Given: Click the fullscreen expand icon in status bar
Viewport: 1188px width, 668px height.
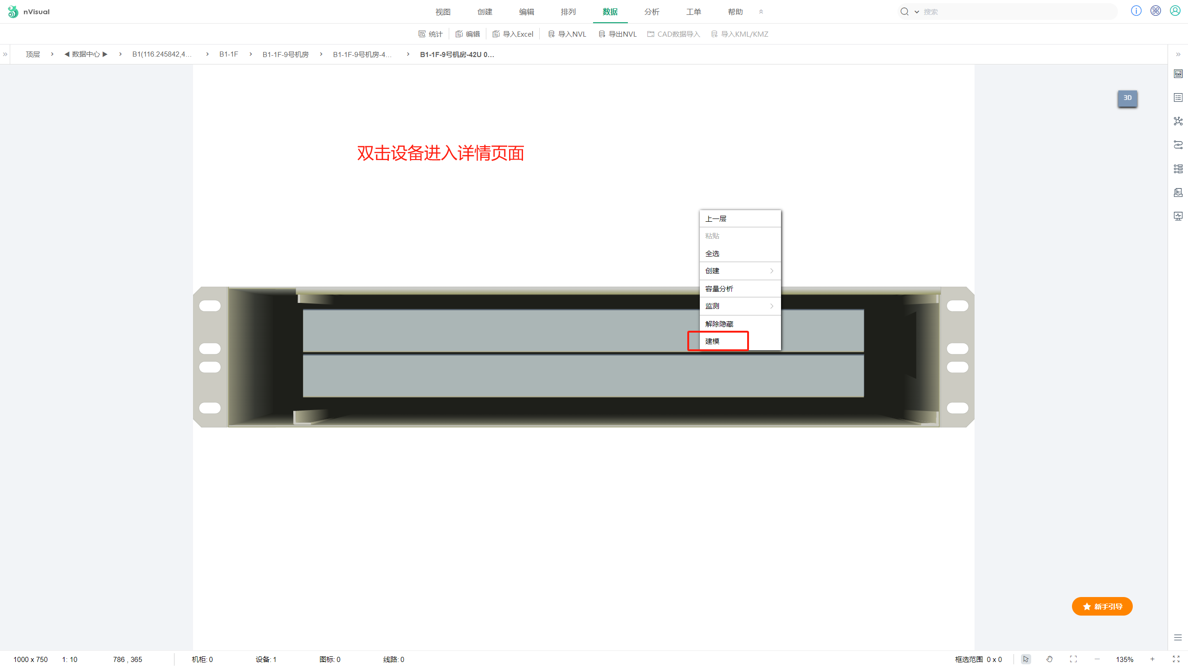Looking at the screenshot, I should (1176, 659).
